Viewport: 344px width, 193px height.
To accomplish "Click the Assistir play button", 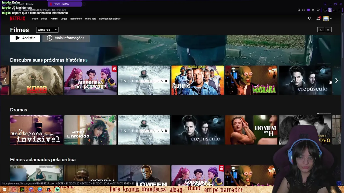I will pyautogui.click(x=25, y=38).
